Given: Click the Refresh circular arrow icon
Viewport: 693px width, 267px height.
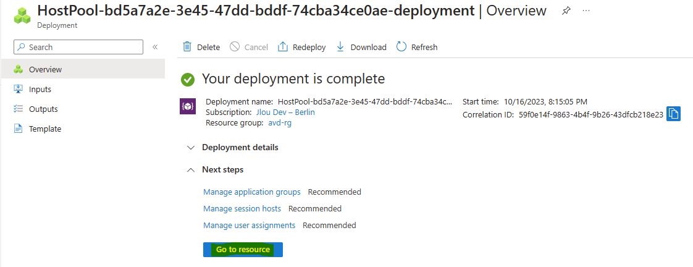Looking at the screenshot, I should click(x=401, y=47).
